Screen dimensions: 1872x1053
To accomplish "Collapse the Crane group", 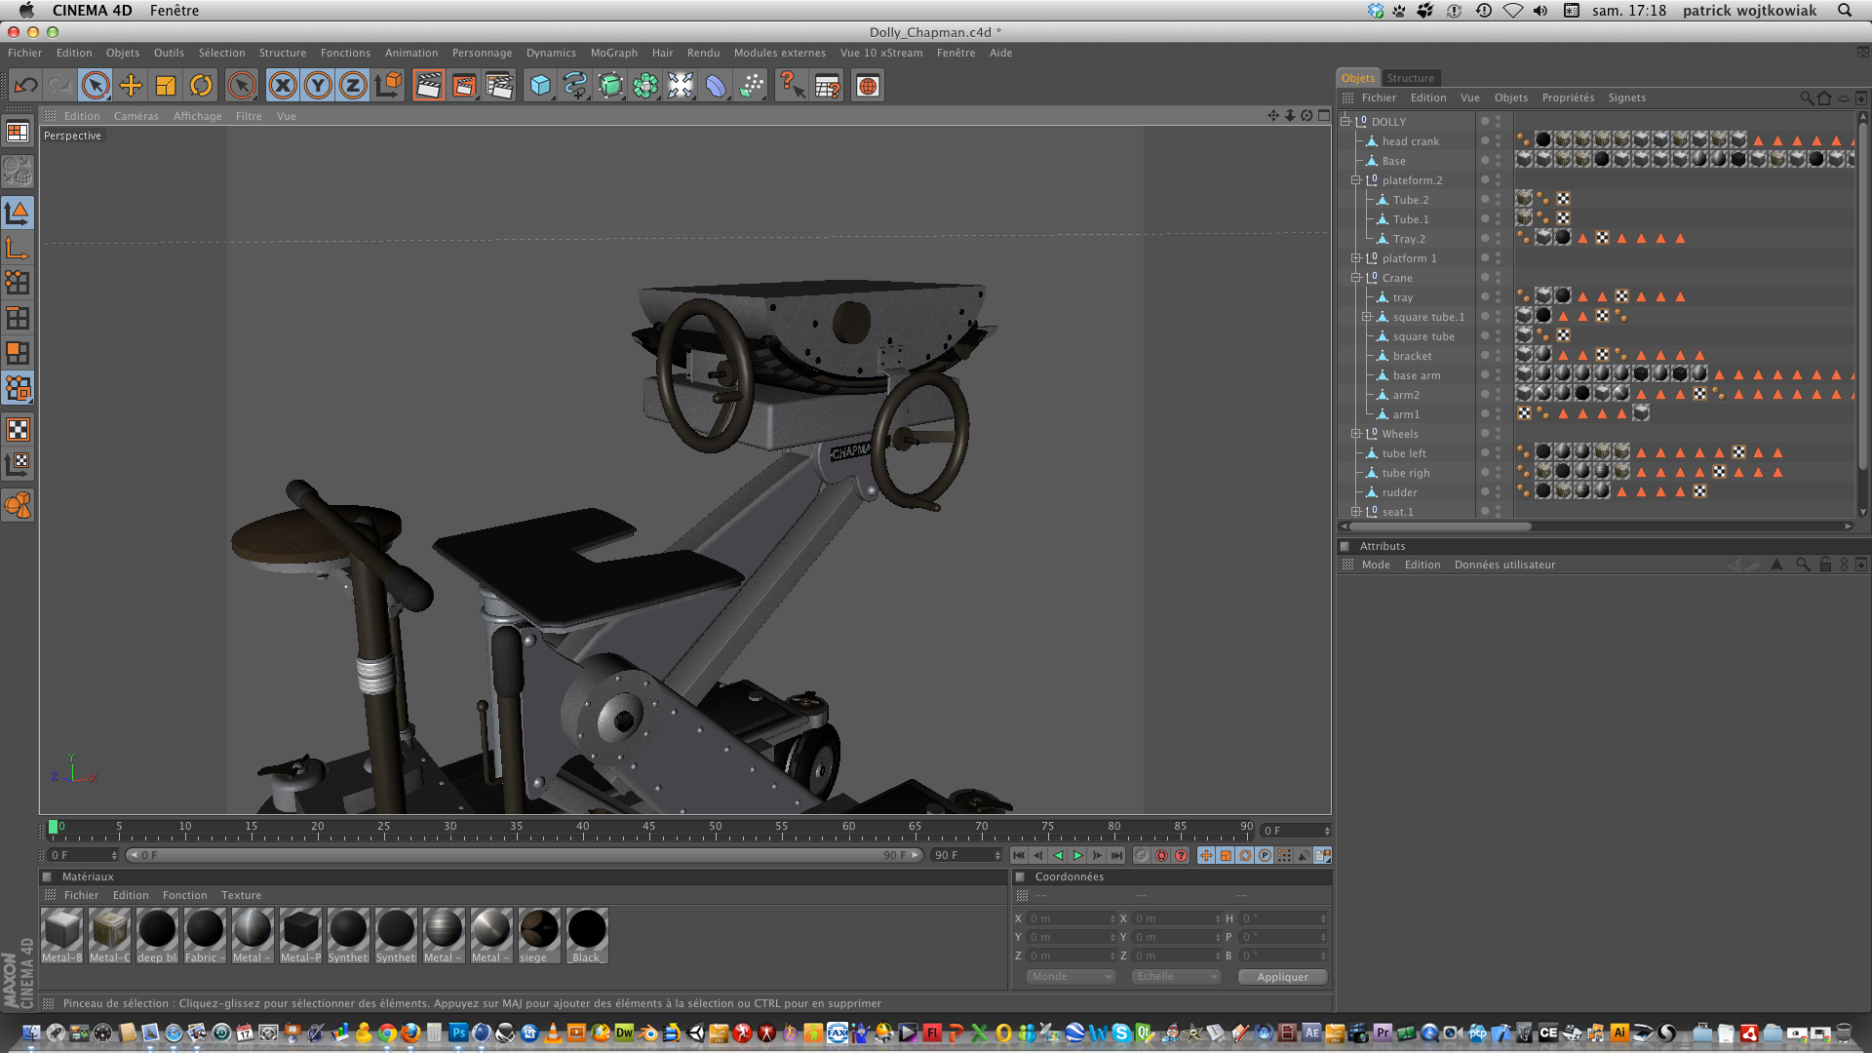I will 1355,278.
